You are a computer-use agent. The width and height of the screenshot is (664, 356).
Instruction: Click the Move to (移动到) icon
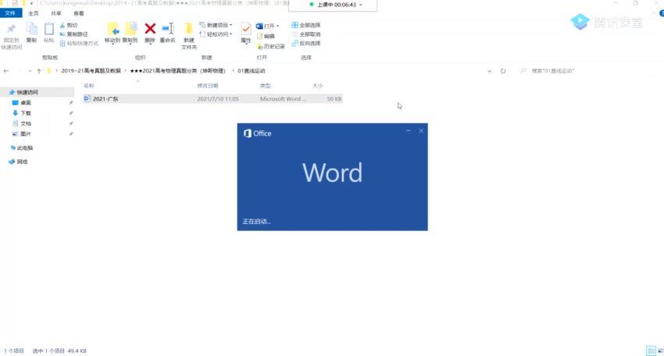112,30
